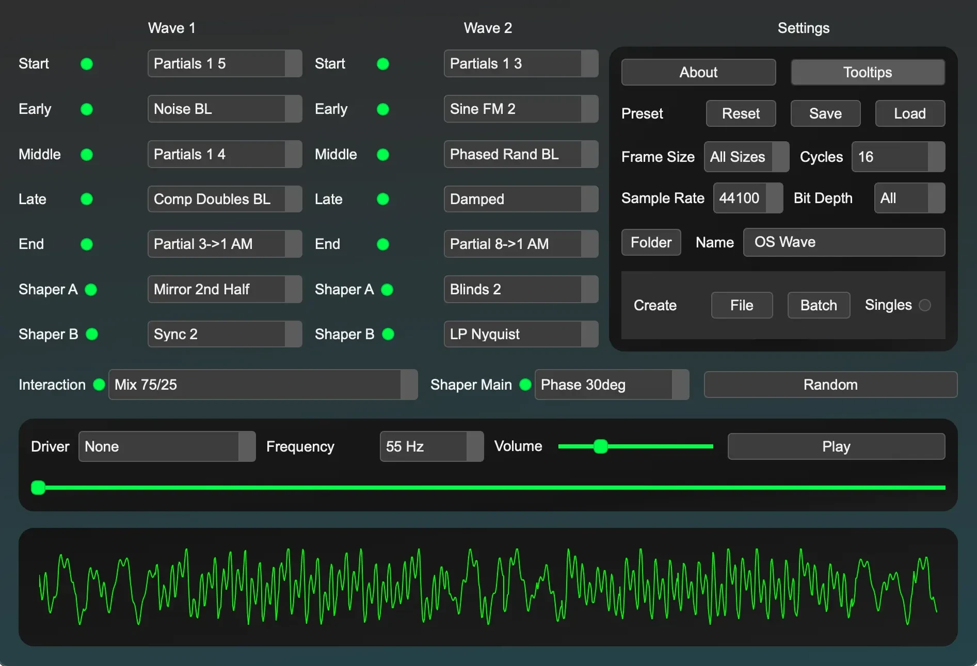The image size is (977, 666).
Task: Click the About button
Action: [698, 72]
